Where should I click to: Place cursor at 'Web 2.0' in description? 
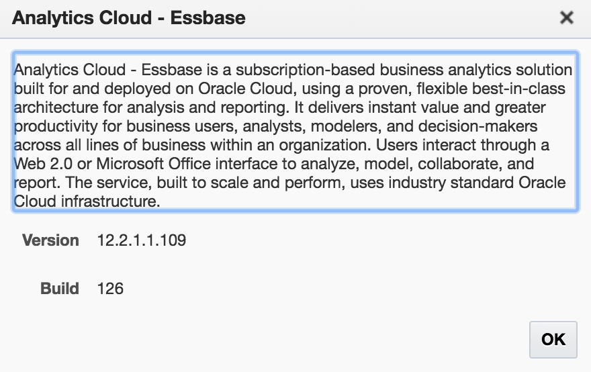[x=38, y=163]
